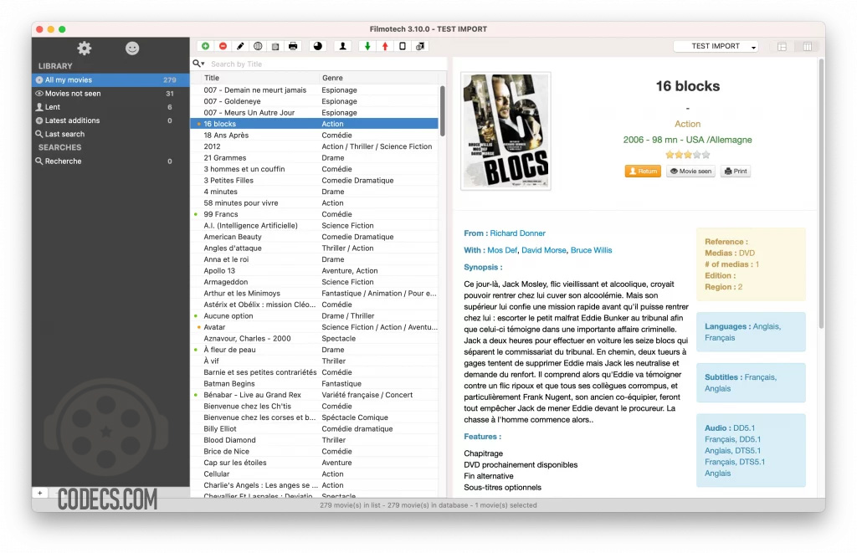This screenshot has height=553, width=857.
Task: Select the movie 99 Francs
Action: pos(315,214)
